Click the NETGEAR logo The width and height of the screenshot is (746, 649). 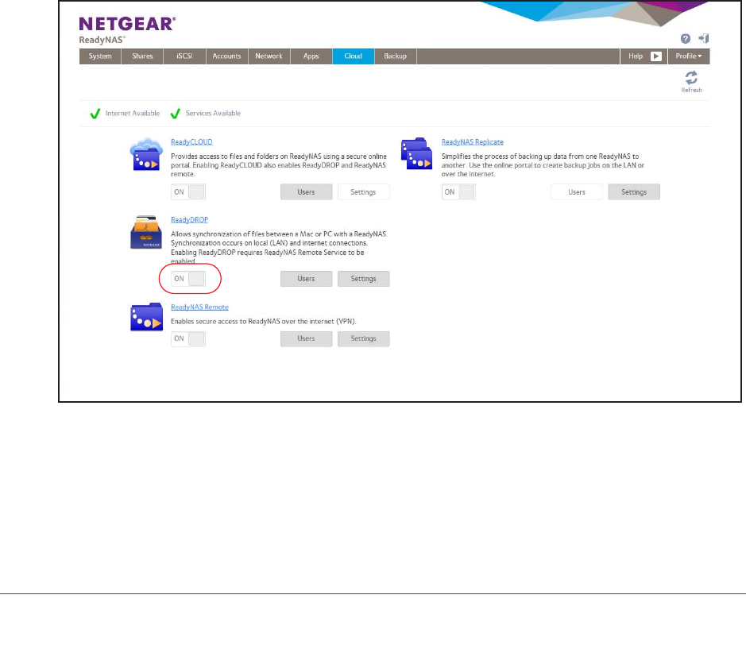point(127,24)
